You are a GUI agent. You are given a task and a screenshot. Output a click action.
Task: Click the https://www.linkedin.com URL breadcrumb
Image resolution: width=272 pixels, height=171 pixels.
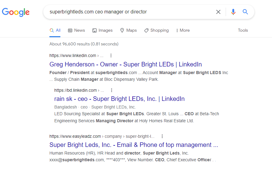pyautogui.click(x=76, y=55)
